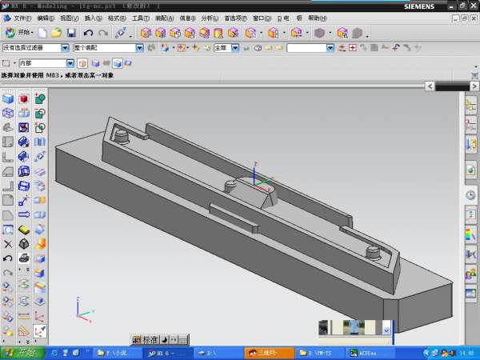
Task: Click the thumbnail strip expand chevron
Action: pos(386,330)
